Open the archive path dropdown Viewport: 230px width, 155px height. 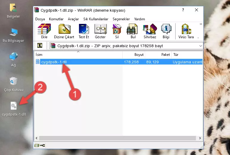(x=200, y=46)
